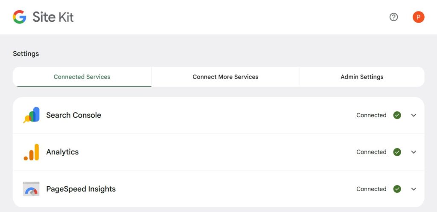The image size is (437, 212).
Task: Open the Connect More Services tab
Action: 225,77
